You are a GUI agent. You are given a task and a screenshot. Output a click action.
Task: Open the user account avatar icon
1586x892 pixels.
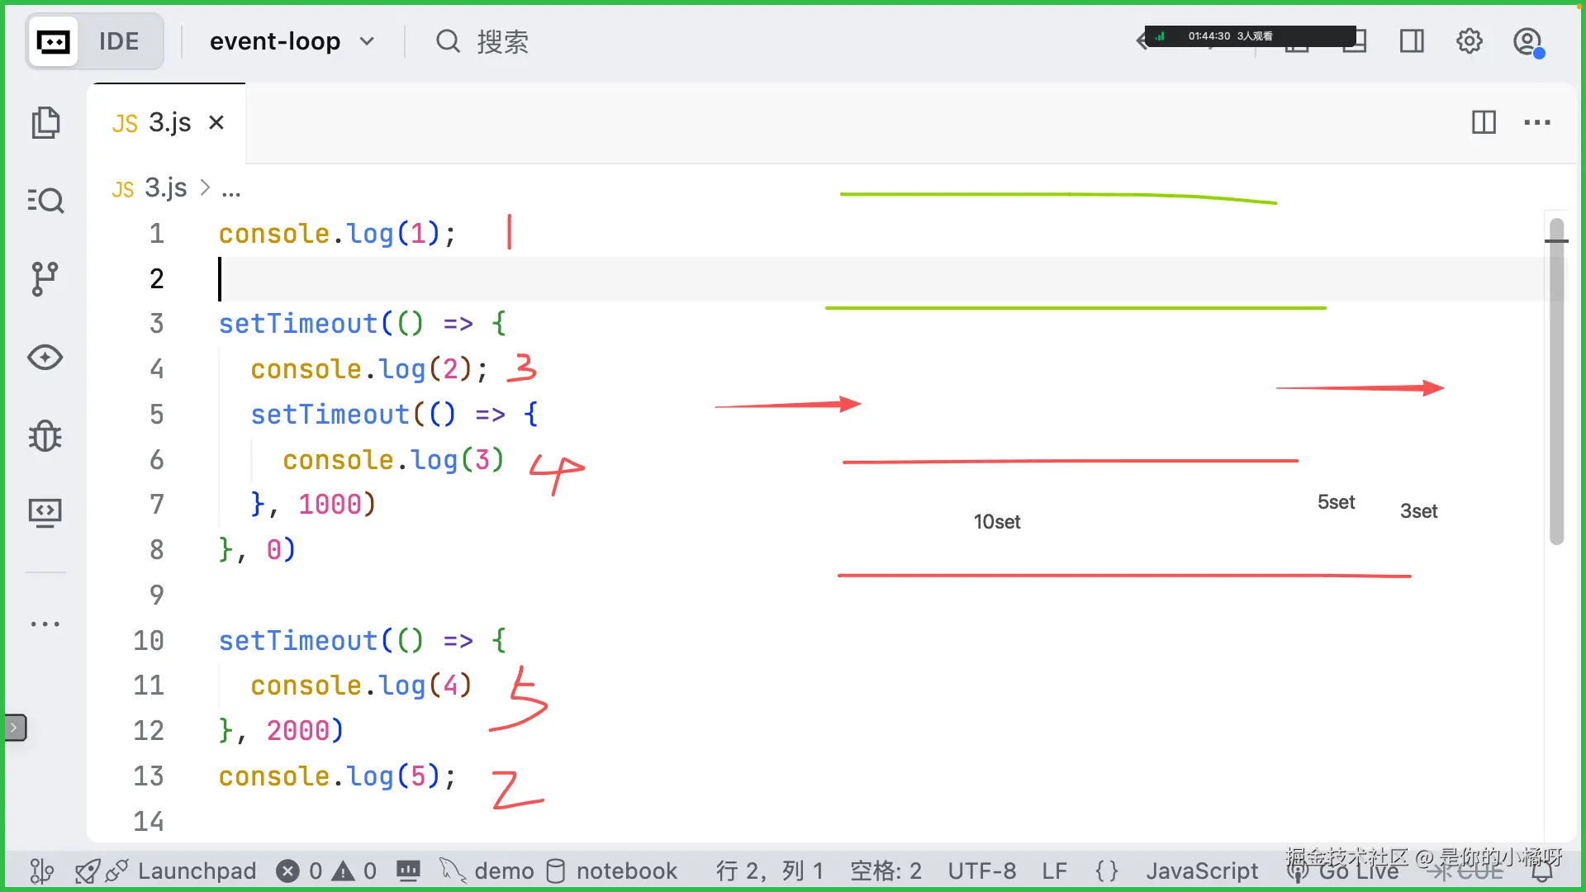[1527, 41]
